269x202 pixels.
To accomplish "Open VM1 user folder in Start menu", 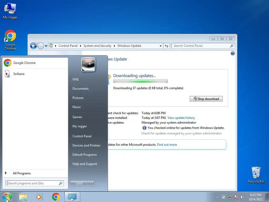I will coord(75,79).
